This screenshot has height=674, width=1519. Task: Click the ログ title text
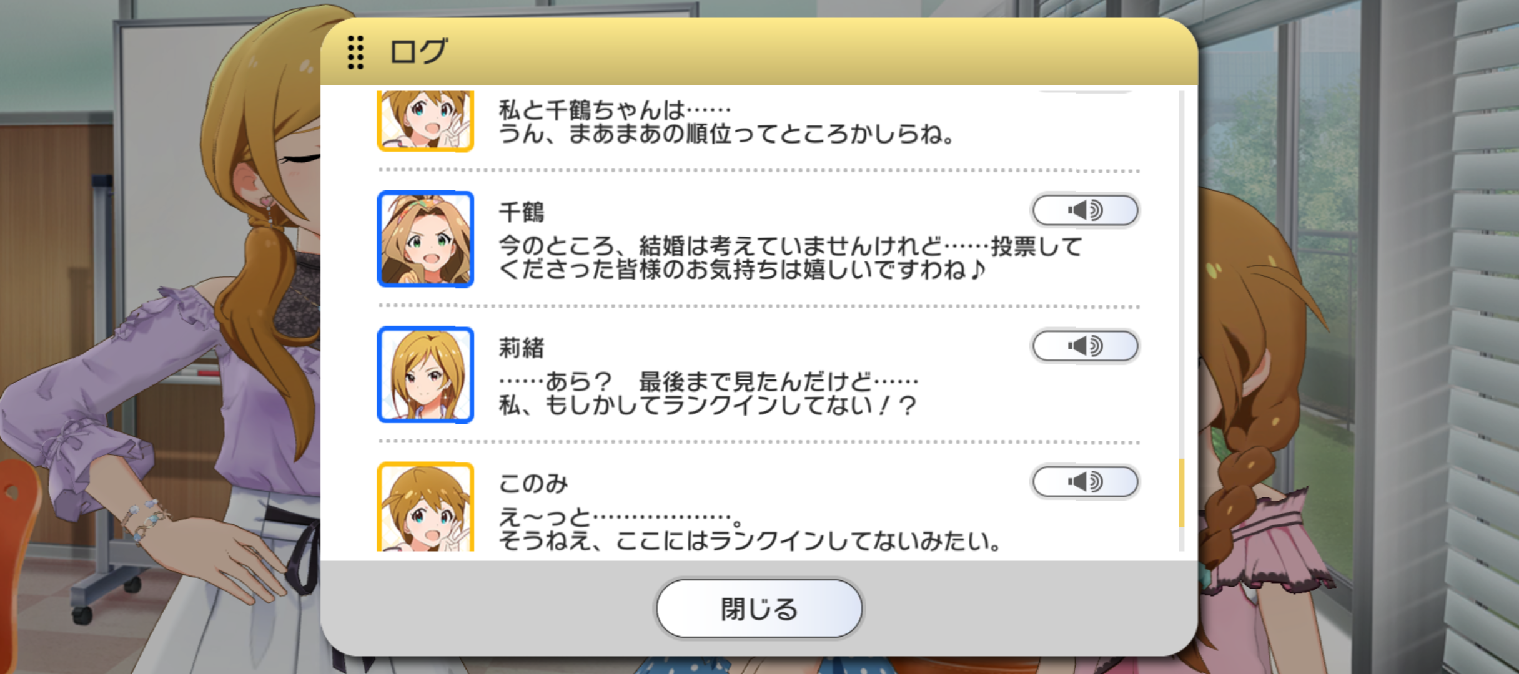point(418,51)
